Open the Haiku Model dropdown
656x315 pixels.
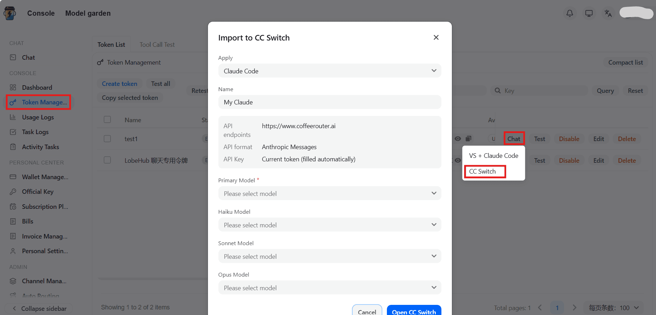pyautogui.click(x=330, y=225)
